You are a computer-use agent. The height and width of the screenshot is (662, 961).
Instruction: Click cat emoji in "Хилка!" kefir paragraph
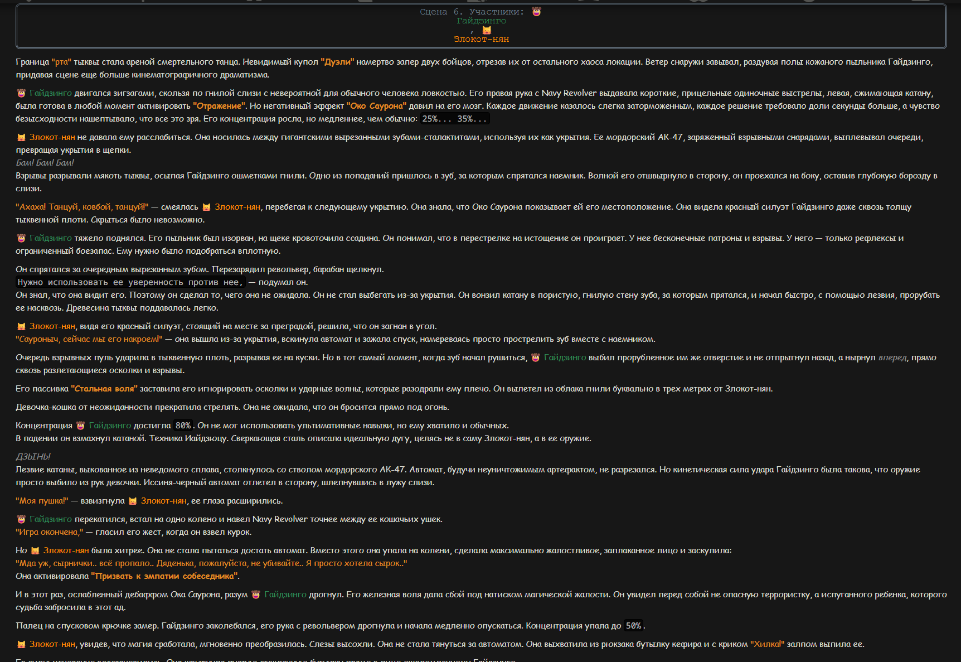(21, 644)
